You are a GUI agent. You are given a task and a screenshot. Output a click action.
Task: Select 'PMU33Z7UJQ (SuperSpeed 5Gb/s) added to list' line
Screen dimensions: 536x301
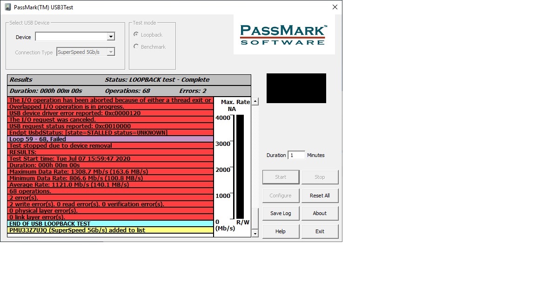click(110, 230)
